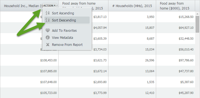Click the heart icon for favorites

[48, 30]
